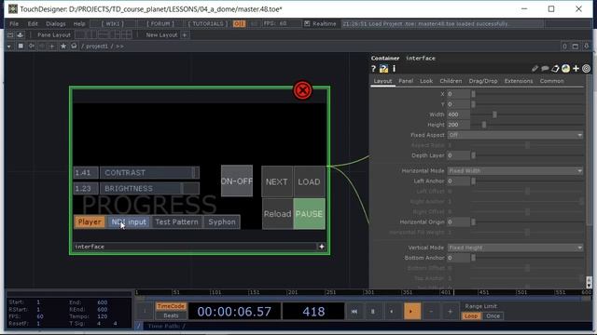Screen dimensions: 597x335
Task: Expand the pane type dropdown arrow in the path bar
Action: point(8,47)
